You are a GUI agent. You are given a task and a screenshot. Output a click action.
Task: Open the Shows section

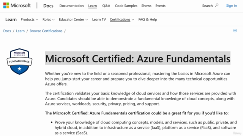pyautogui.click(x=146, y=6)
